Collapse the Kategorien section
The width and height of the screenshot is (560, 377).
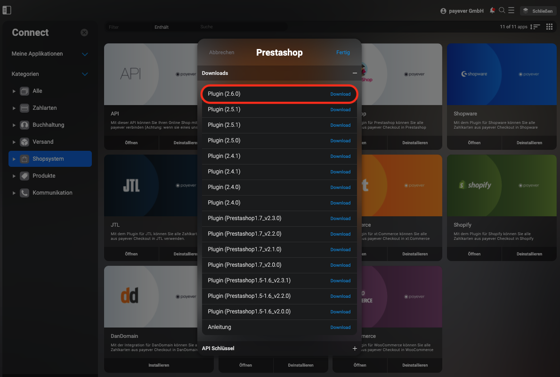point(85,74)
